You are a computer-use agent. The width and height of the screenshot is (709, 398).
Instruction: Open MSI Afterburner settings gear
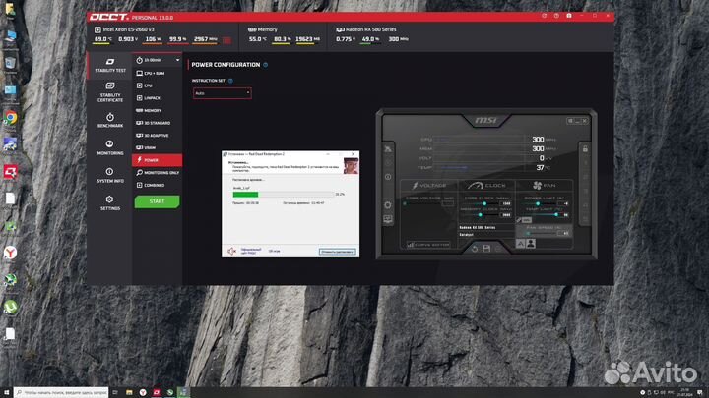tap(388, 204)
